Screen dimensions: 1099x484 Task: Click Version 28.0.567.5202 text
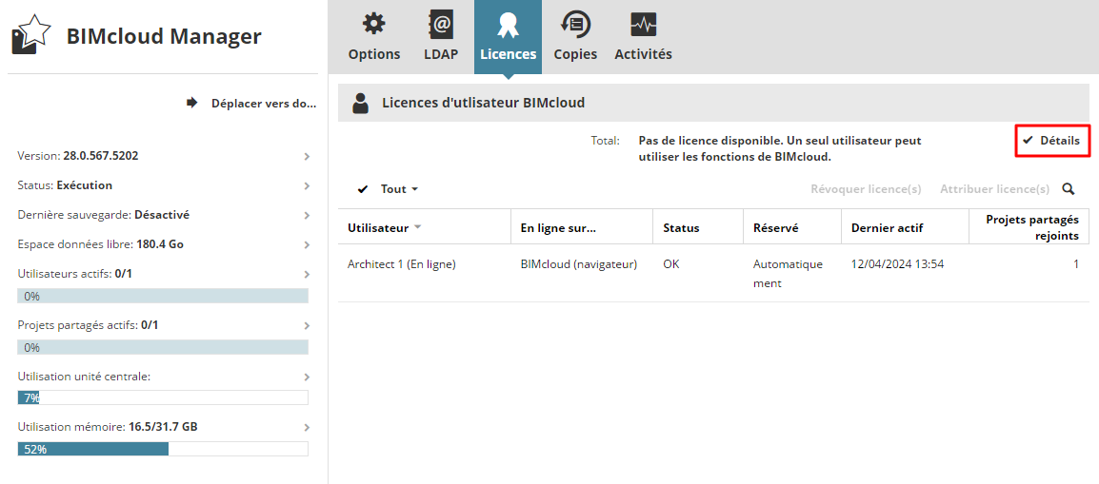coord(78,156)
